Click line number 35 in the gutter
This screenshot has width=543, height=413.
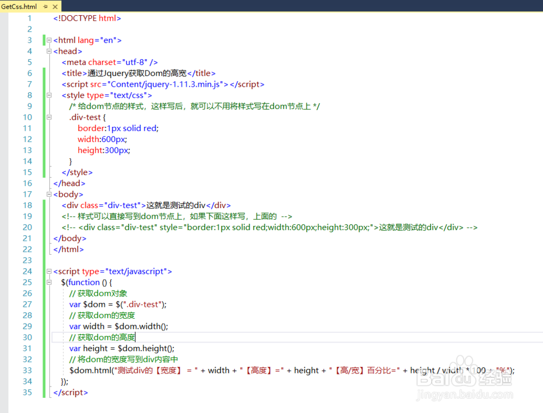pyautogui.click(x=27, y=392)
